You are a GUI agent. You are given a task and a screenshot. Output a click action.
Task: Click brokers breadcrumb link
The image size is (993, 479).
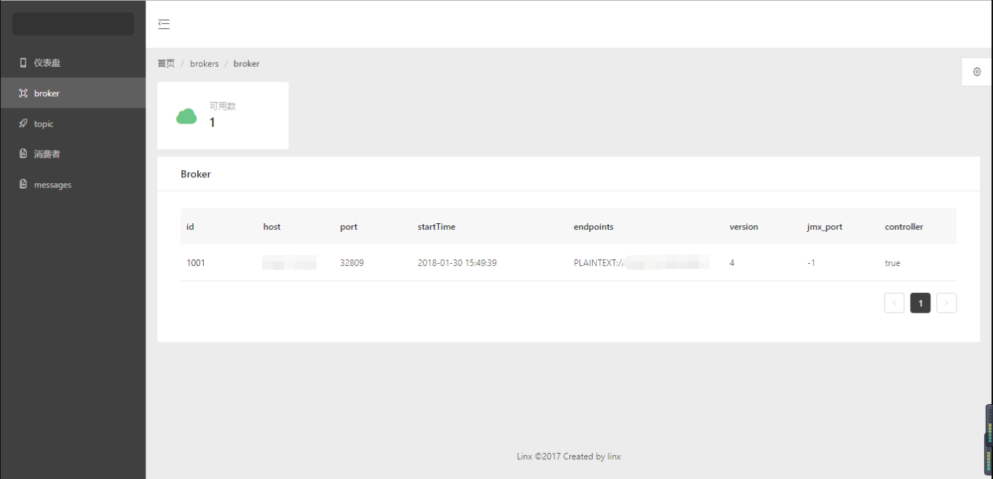(205, 64)
